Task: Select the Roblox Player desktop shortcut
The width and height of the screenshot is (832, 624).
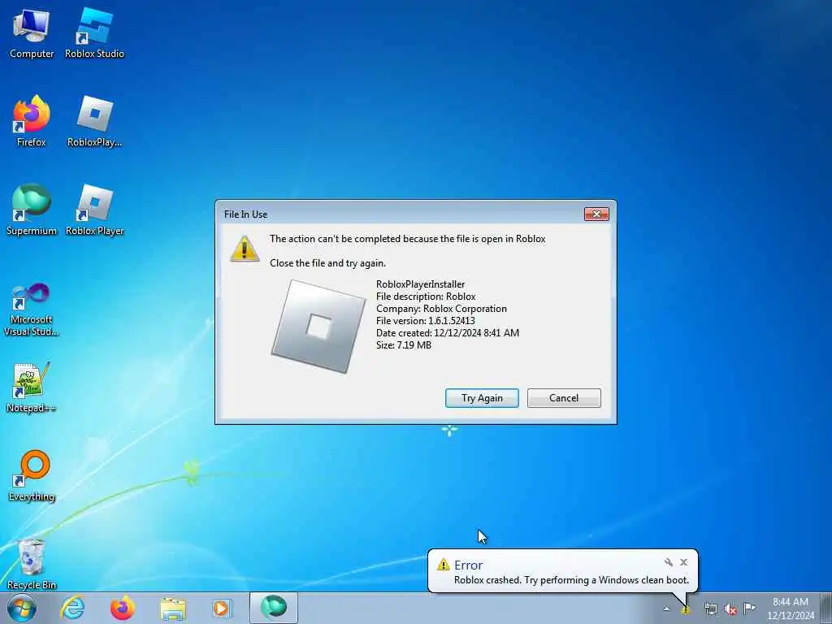Action: pos(94,210)
